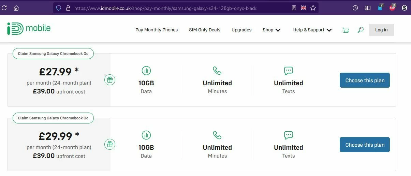The height and width of the screenshot is (176, 411).
Task: Open Pay Monthly Phones page
Action: (x=157, y=30)
